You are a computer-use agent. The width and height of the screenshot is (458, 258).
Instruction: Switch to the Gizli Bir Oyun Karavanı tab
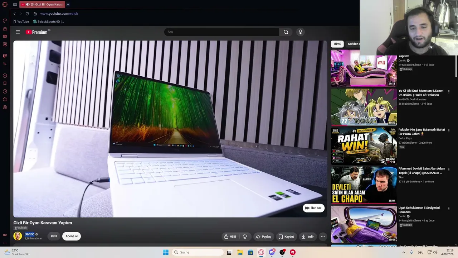click(x=42, y=5)
